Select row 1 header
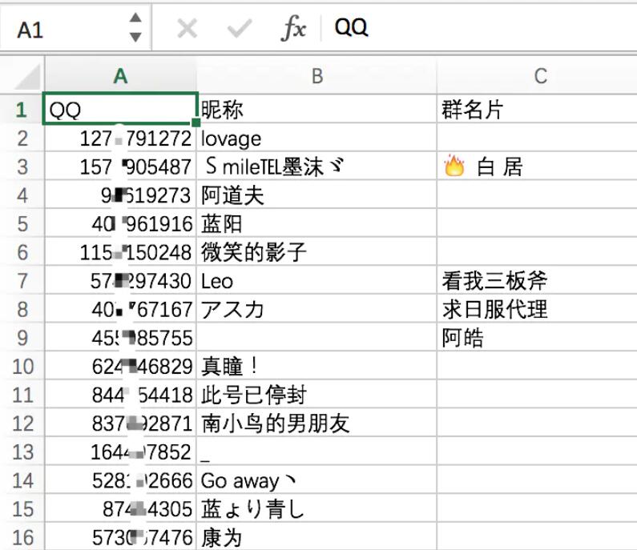637x550 pixels. (x=22, y=109)
